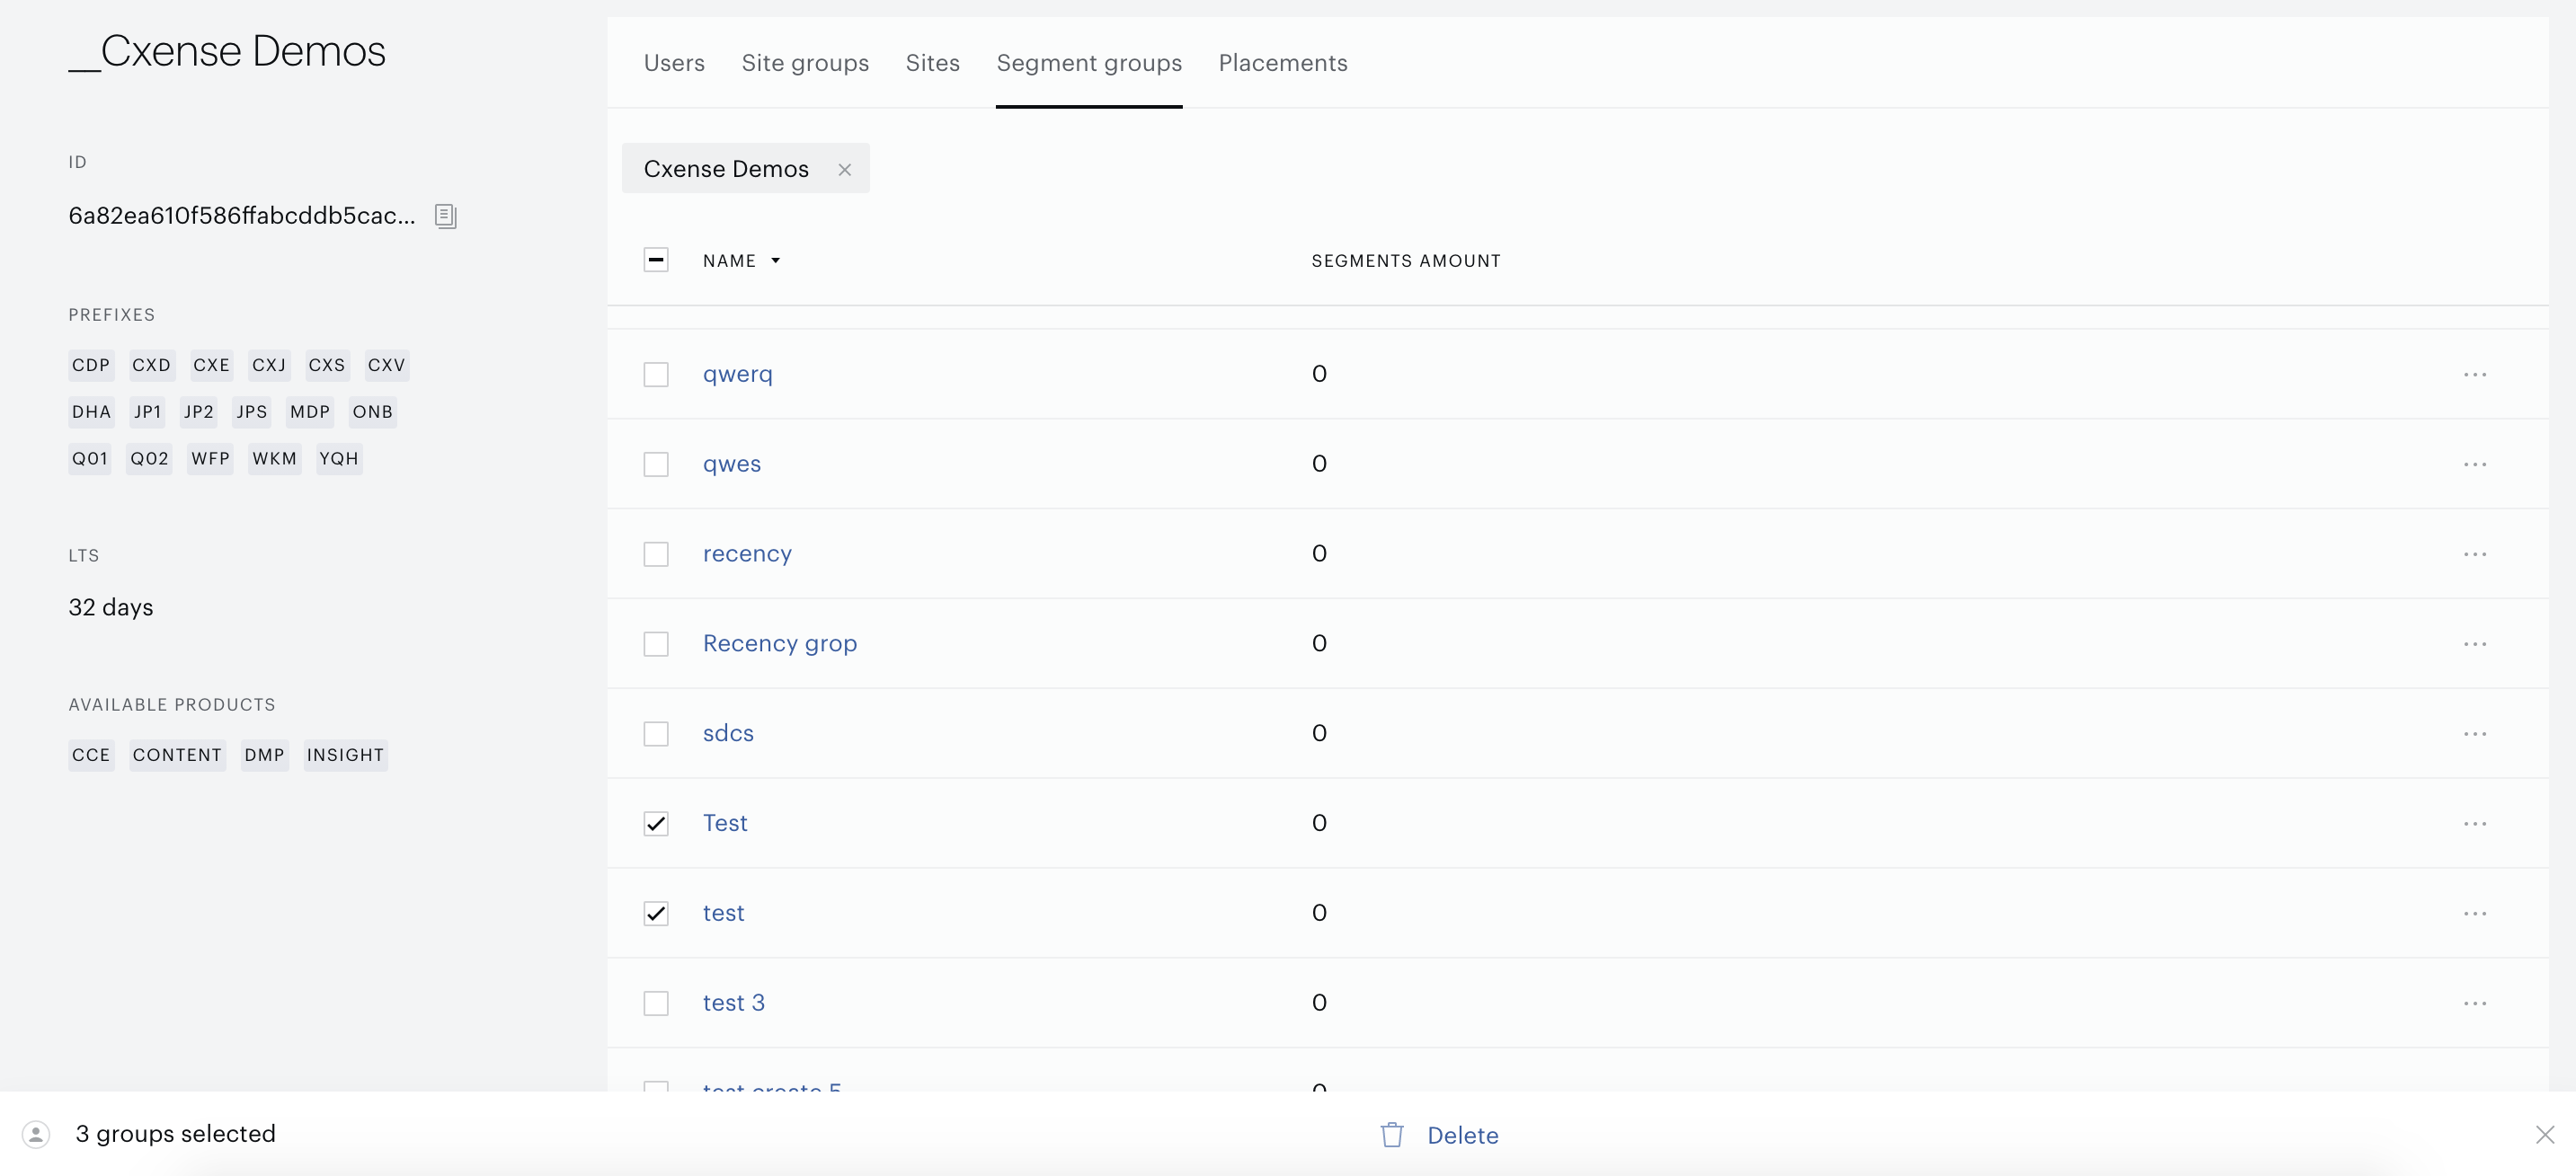The image size is (2576, 1176).
Task: Click the CXJ prefix tag
Action: coord(269,366)
